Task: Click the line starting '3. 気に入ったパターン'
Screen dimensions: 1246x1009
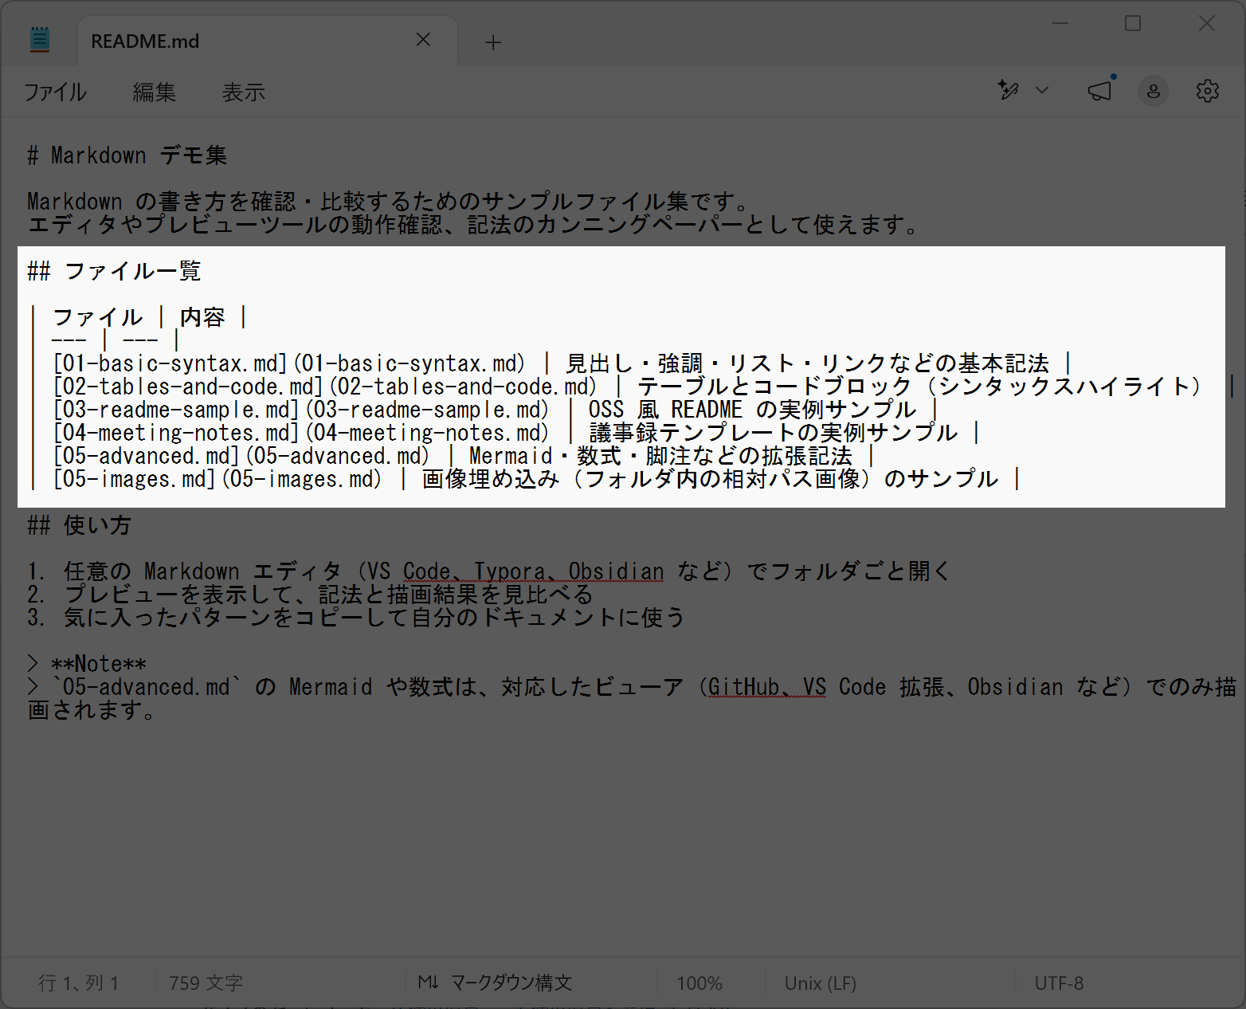Action: pyautogui.click(x=355, y=618)
